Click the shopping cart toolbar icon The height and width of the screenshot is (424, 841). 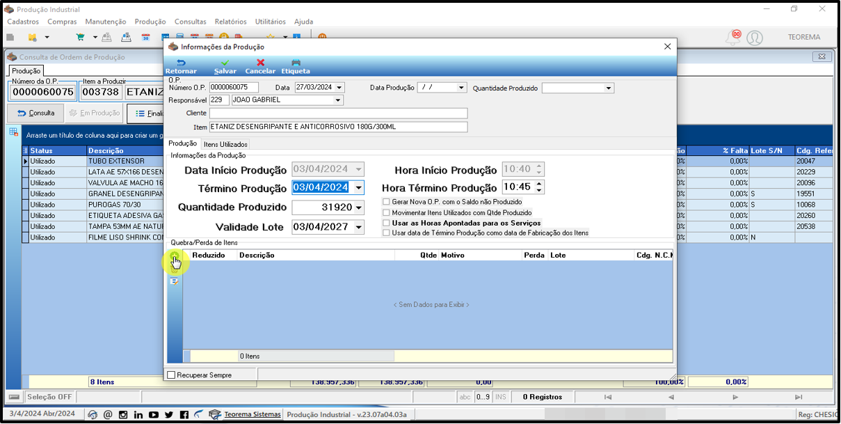tap(80, 37)
